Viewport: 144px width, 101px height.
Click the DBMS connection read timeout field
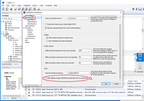pyautogui.click(x=85, y=57)
